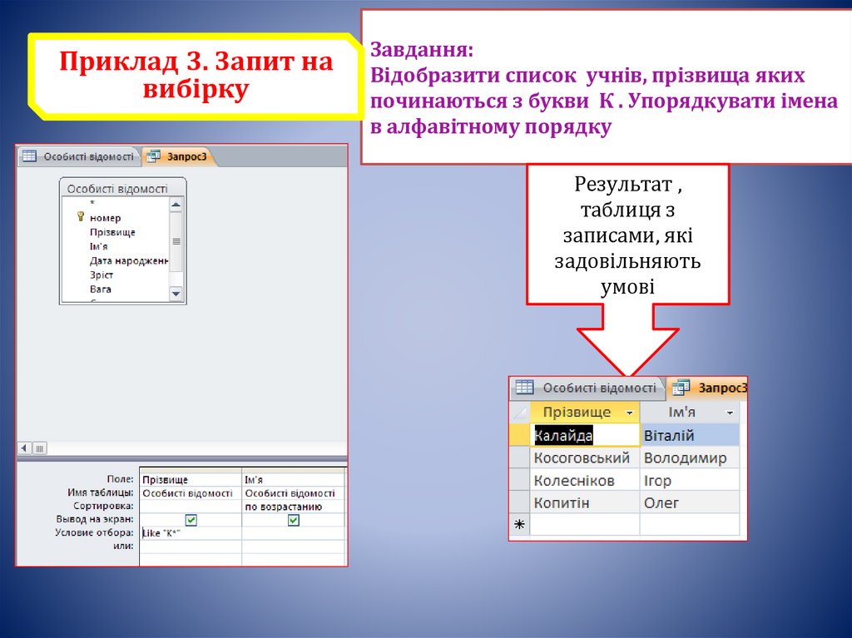Viewport: 852px width, 638px height.
Task: Click horizontal scroll left arrow in design pane
Action: (x=24, y=448)
